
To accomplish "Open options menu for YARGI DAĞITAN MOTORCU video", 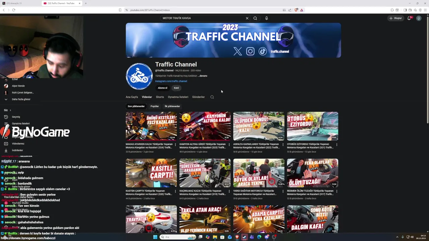I will pos(283,191).
